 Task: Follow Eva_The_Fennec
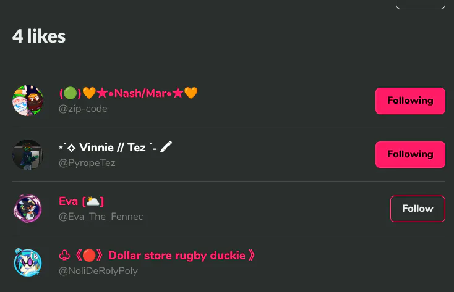tap(418, 209)
